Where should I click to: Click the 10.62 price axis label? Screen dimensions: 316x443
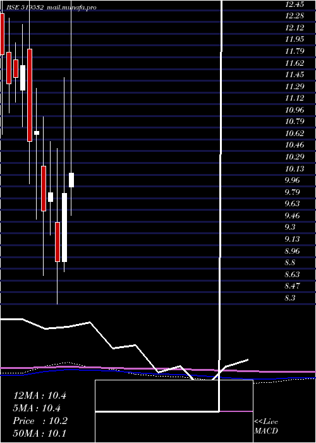click(x=295, y=134)
